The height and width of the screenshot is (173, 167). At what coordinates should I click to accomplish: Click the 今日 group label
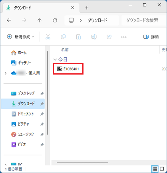click(x=63, y=59)
